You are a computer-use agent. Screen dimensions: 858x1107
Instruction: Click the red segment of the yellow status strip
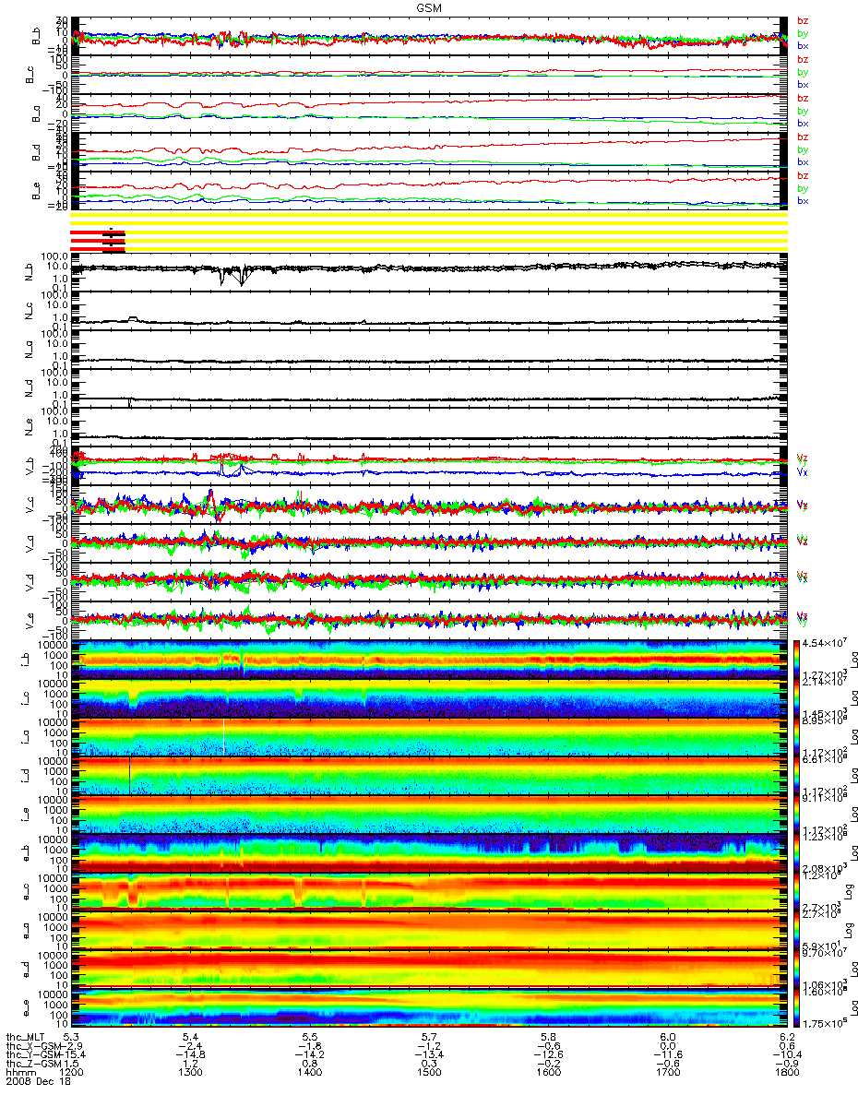point(97,239)
